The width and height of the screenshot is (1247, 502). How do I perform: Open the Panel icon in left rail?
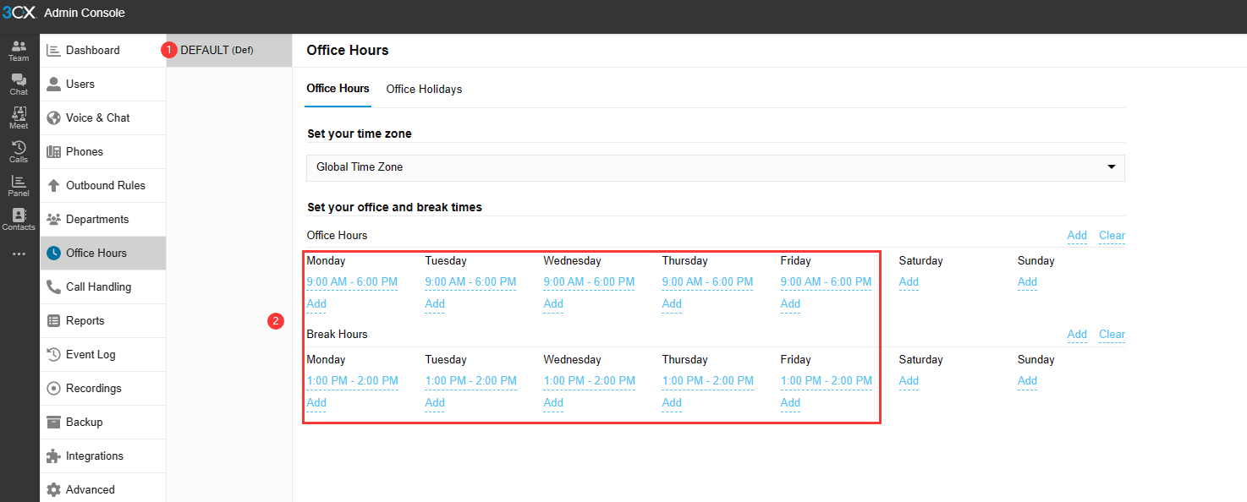(19, 185)
